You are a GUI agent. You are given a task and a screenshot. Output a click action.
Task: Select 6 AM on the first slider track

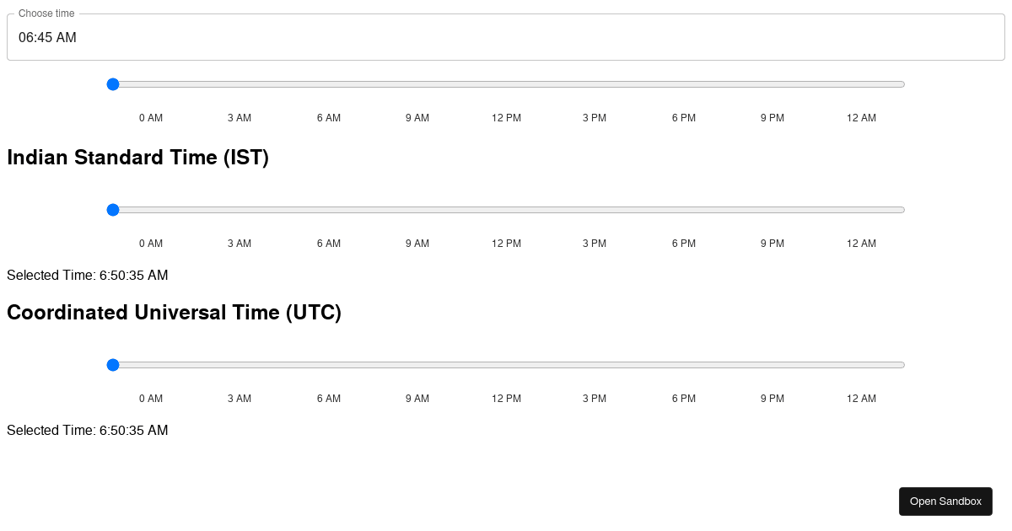click(x=329, y=84)
